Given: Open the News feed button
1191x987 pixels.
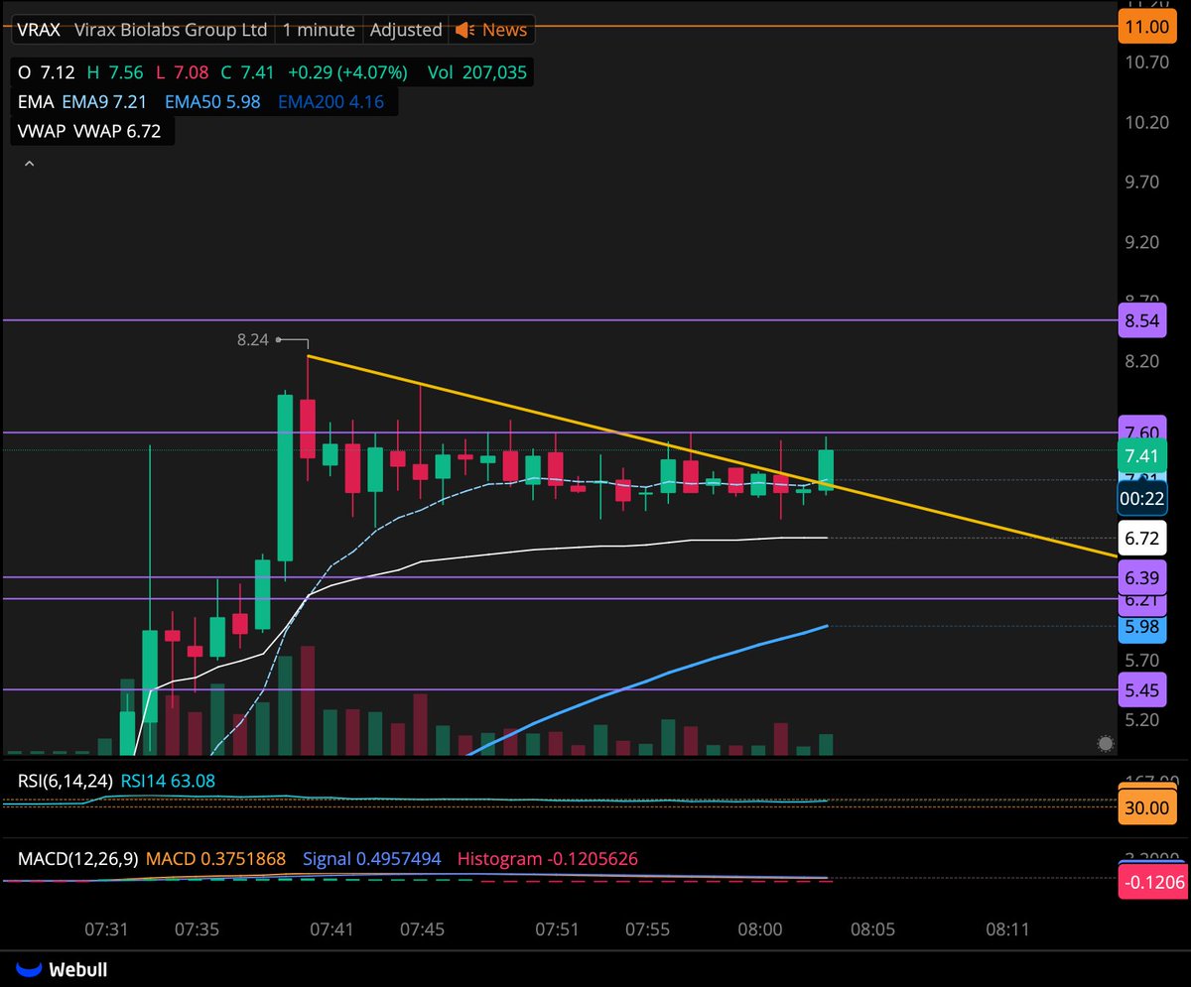Looking at the screenshot, I should point(491,30).
